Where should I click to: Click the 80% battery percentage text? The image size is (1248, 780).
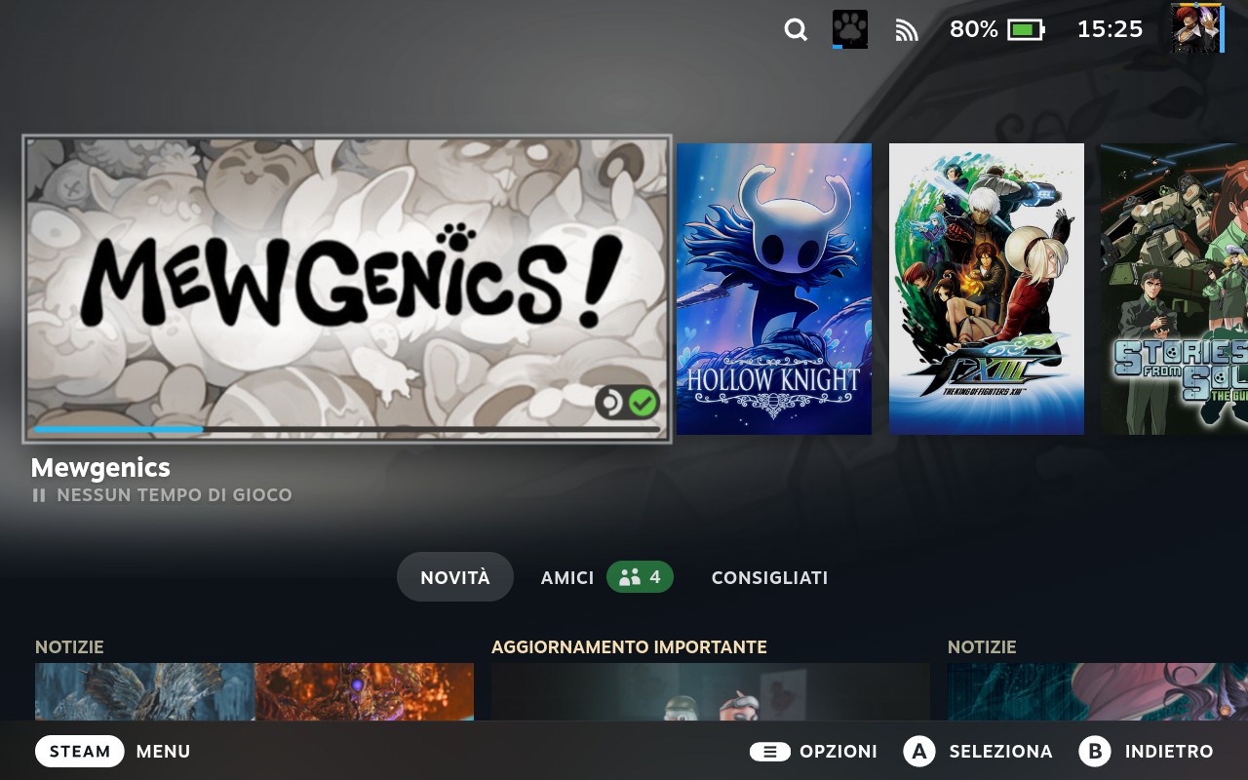(974, 30)
